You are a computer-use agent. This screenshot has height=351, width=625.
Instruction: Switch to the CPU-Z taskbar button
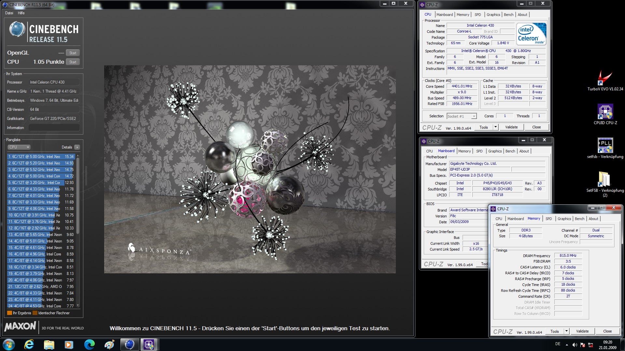tap(149, 344)
